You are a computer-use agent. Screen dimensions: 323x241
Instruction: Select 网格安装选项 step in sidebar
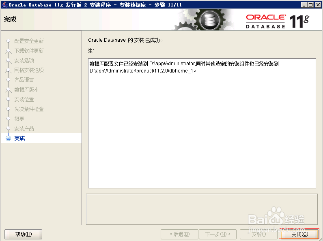29,70
